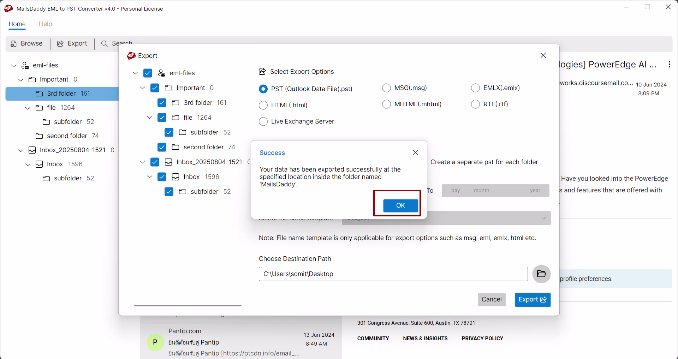The image size is (678, 359).
Task: Toggle file folder checkbox in Export
Action: pyautogui.click(x=162, y=118)
